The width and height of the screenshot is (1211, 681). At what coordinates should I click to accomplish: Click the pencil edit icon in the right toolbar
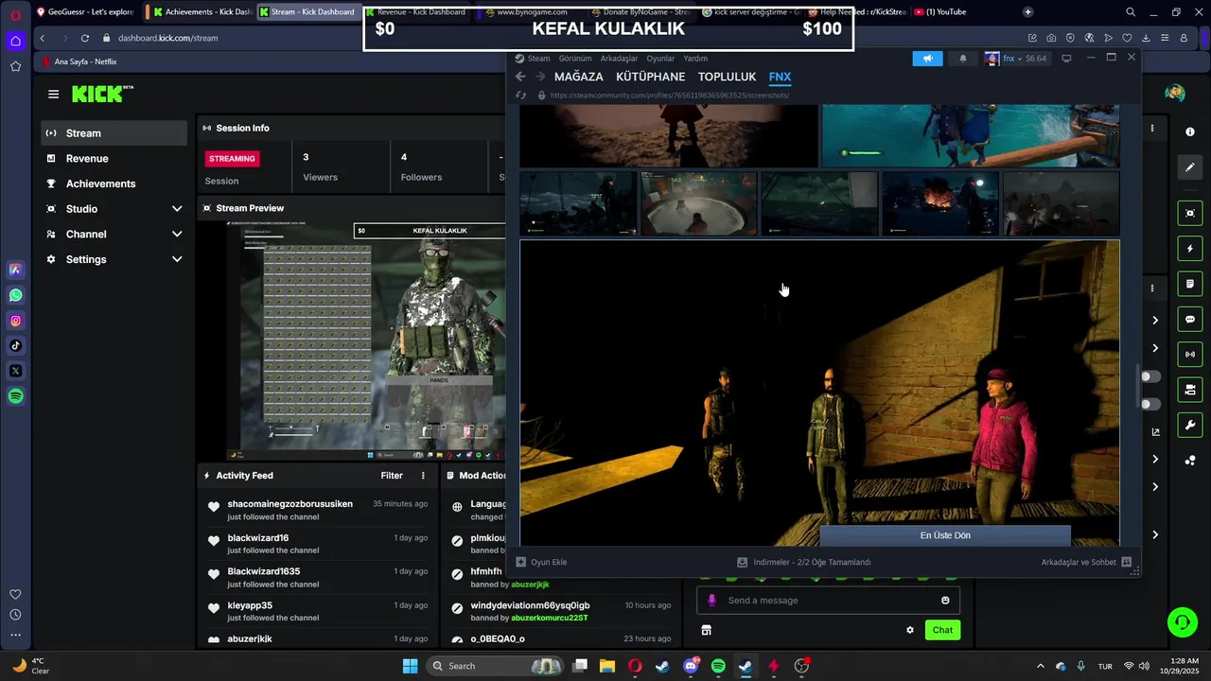tap(1190, 167)
